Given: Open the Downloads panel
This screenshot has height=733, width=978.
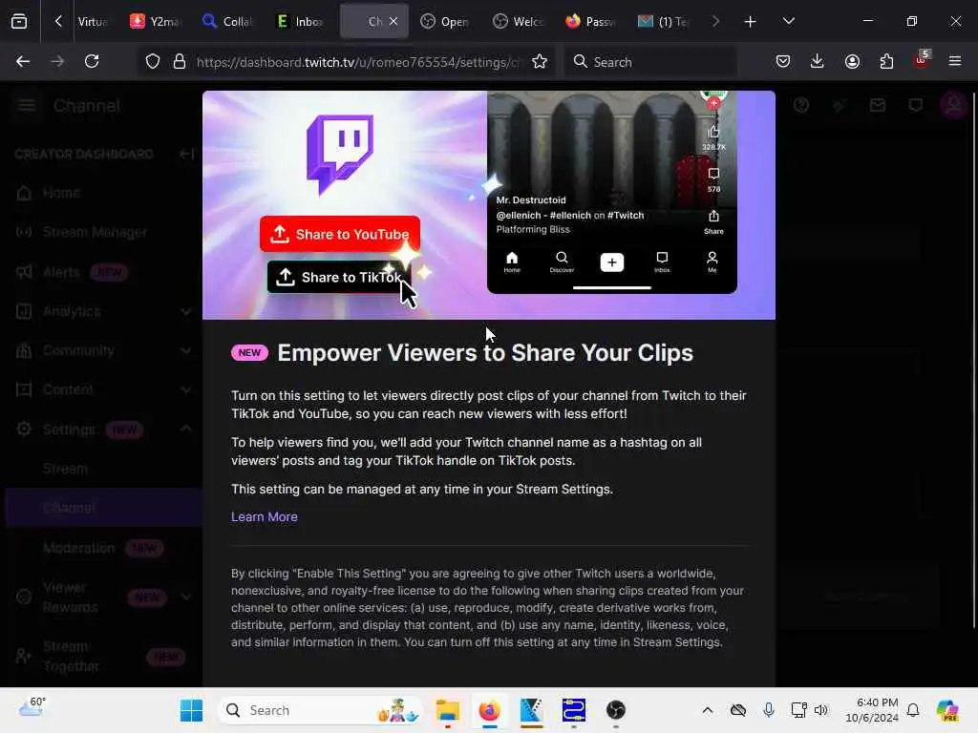Looking at the screenshot, I should [x=818, y=61].
